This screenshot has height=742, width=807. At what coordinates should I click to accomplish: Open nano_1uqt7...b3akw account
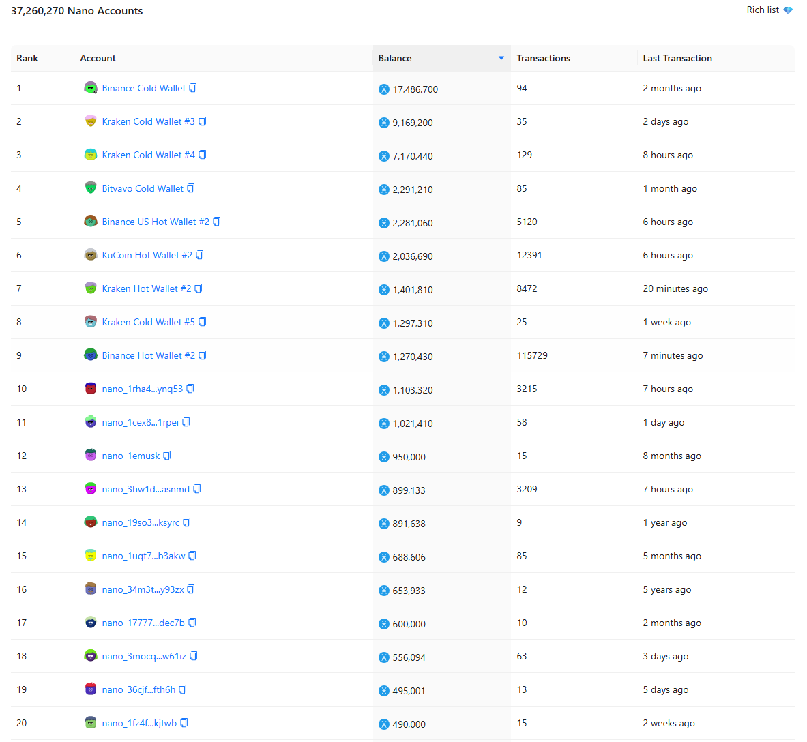click(143, 556)
